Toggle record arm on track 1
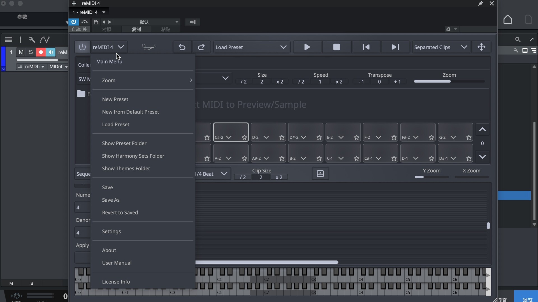 pos(41,52)
